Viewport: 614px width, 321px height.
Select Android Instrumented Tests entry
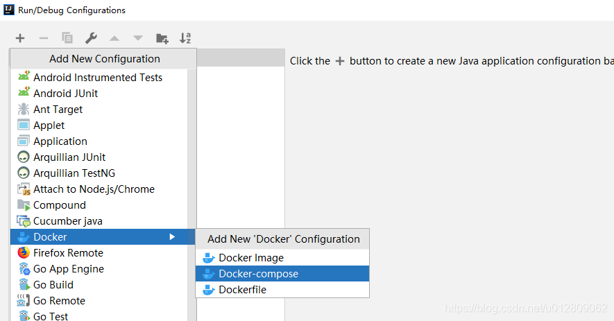[97, 78]
